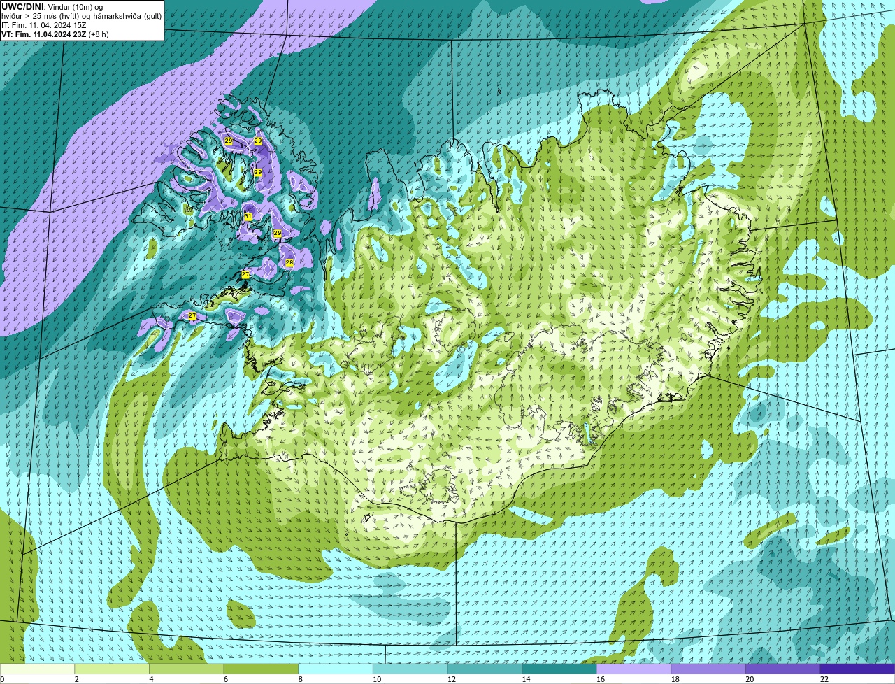
Task: Click the 'UWC/DINI: Vindur (10m) og' title line
Action: pyautogui.click(x=52, y=7)
